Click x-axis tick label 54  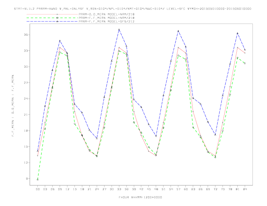[x=171, y=189]
